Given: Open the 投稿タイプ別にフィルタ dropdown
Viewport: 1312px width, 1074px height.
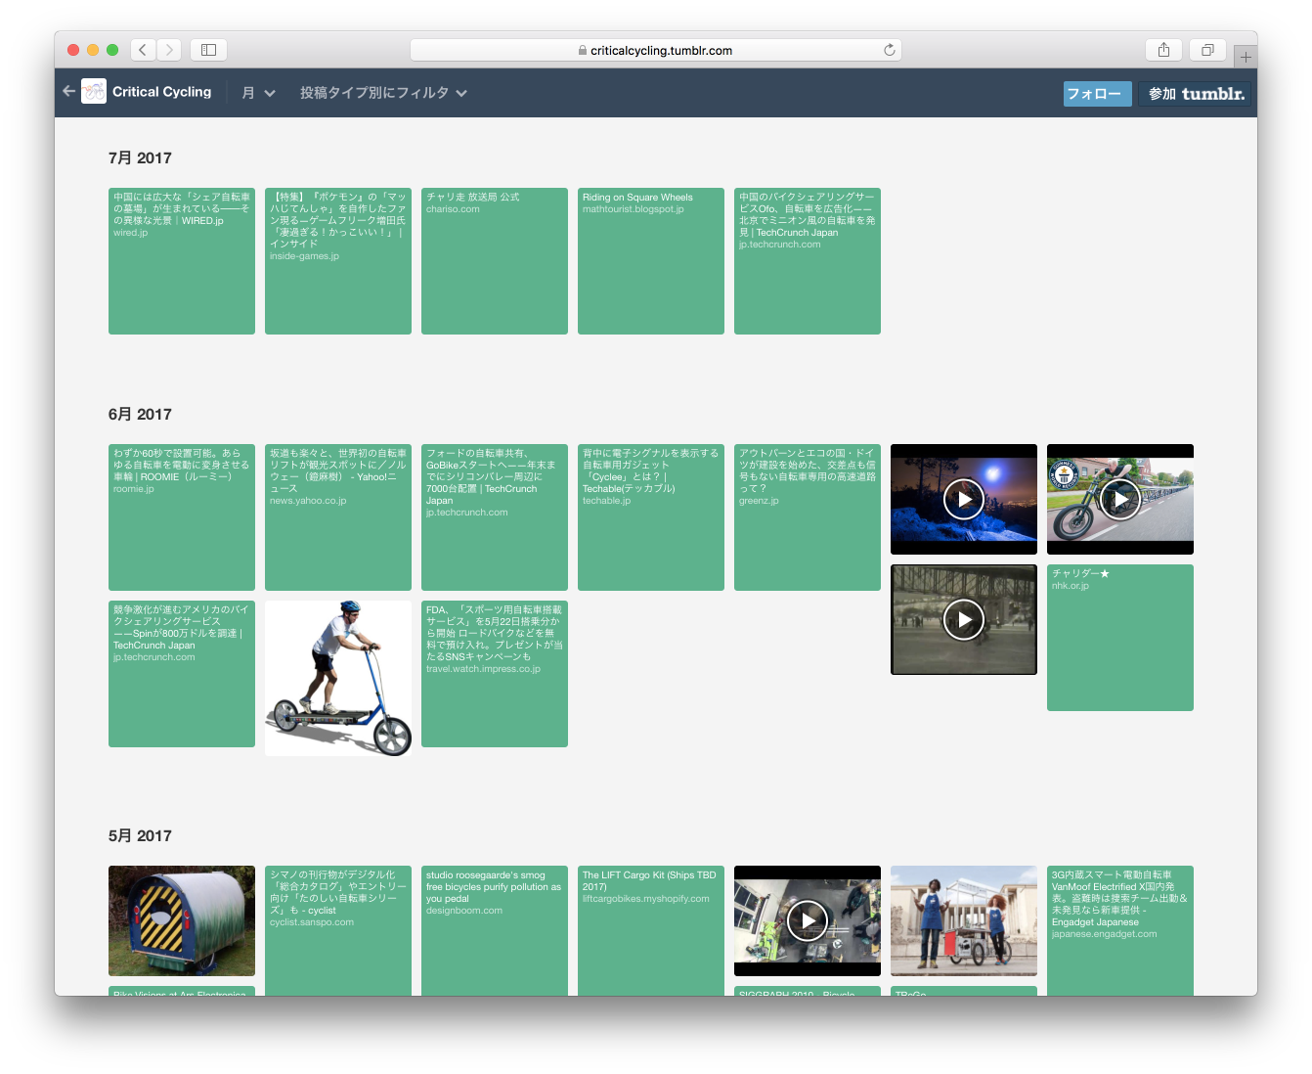Looking at the screenshot, I should coord(383,93).
